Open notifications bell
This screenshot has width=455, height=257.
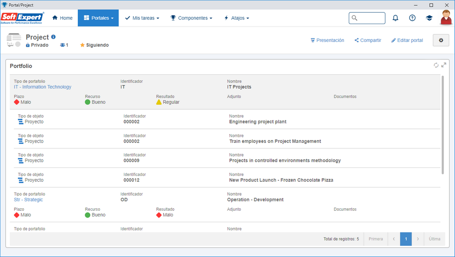(x=395, y=18)
